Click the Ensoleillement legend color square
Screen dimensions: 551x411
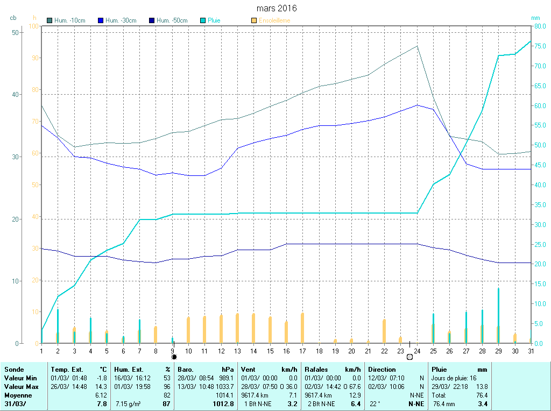coord(254,20)
